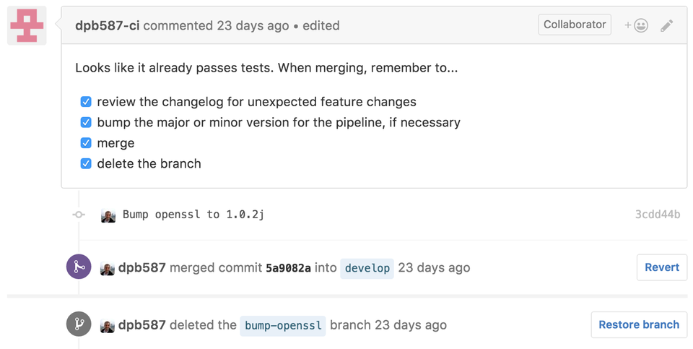Click the Restore branch button

639,324
